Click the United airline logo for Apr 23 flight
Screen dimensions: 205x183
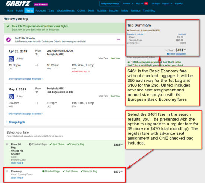[11, 59]
